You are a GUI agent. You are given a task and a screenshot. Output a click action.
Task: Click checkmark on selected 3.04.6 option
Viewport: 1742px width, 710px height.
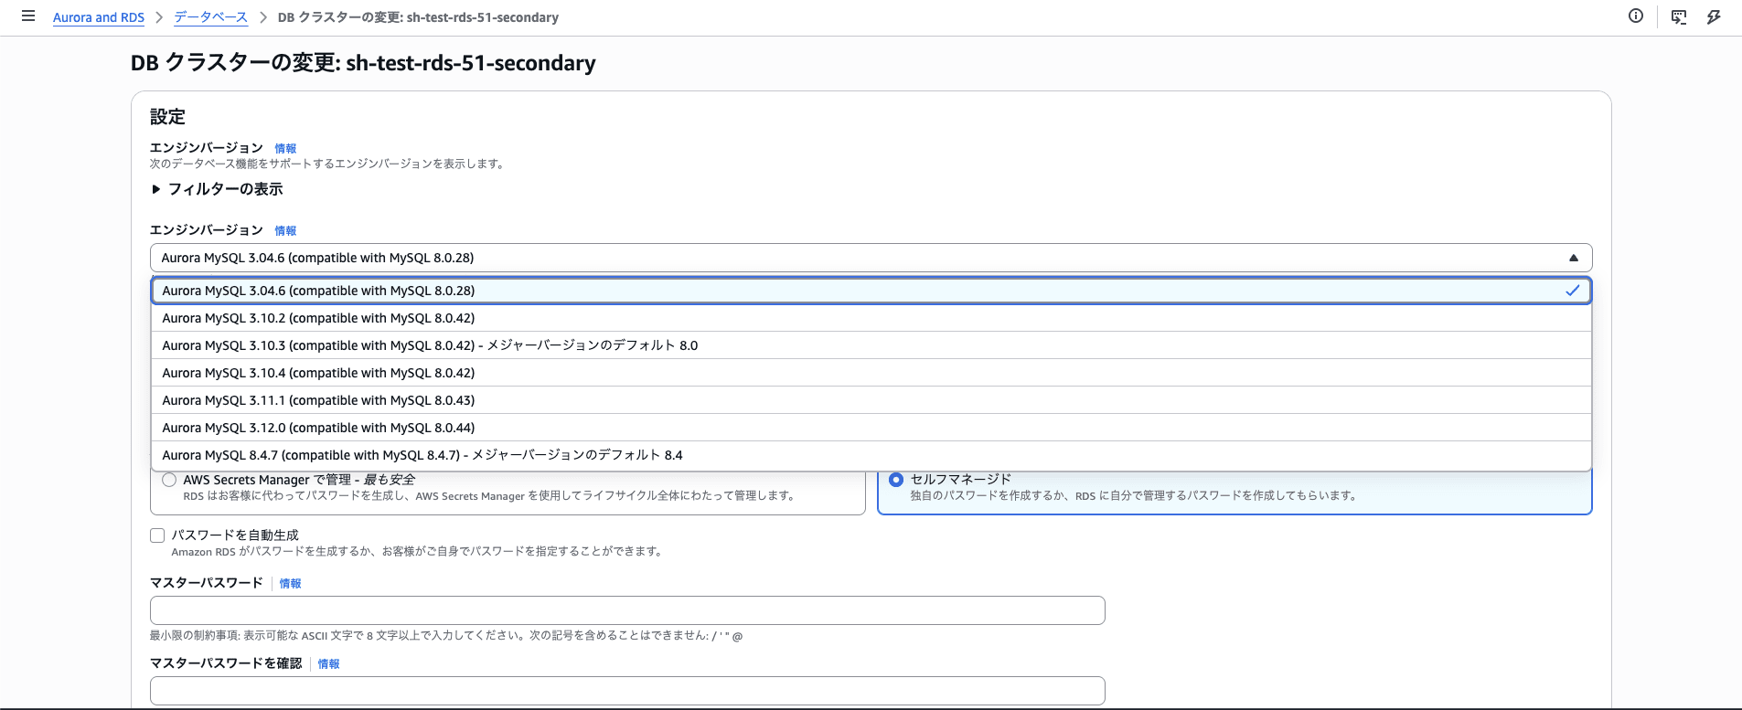pos(1572,291)
